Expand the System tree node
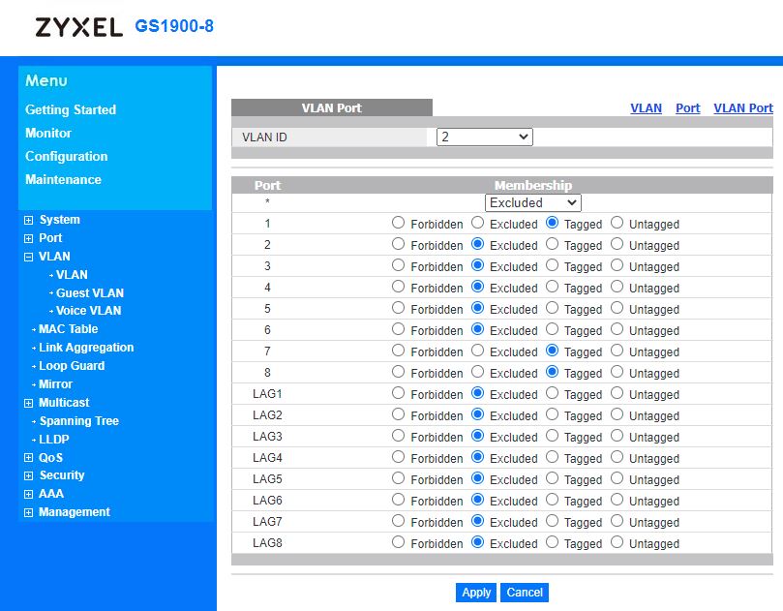The image size is (783, 611). coord(29,221)
